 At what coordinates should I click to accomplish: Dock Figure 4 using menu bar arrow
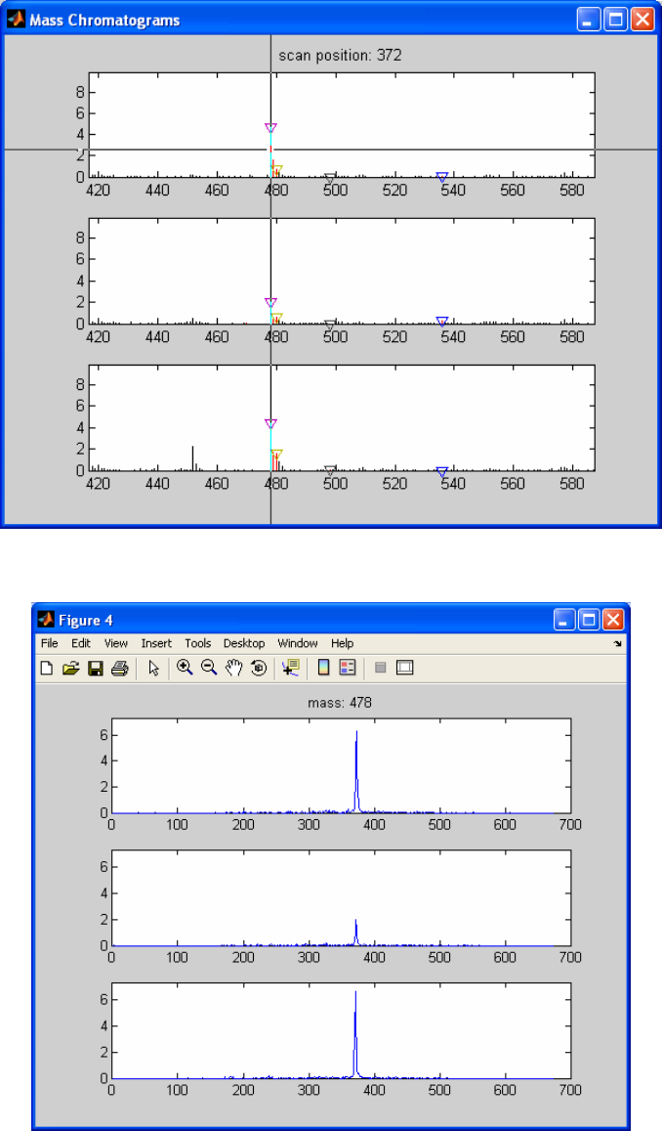point(617,643)
